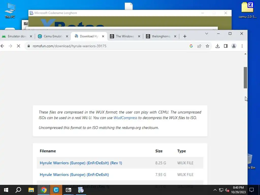This screenshot has height=195, width=260.
Task: Click the 7.93 G size cell
Action: click(160, 175)
